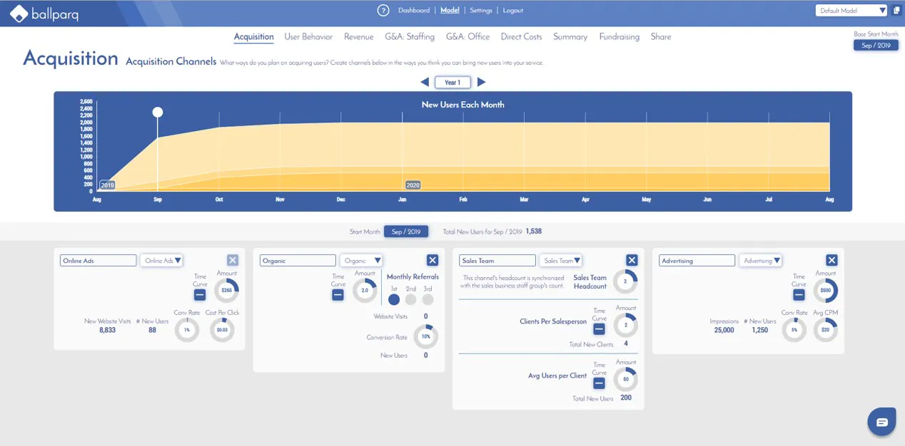Click the ballparq logo

[44, 13]
